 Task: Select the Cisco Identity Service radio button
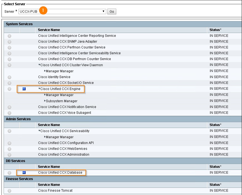9,77
